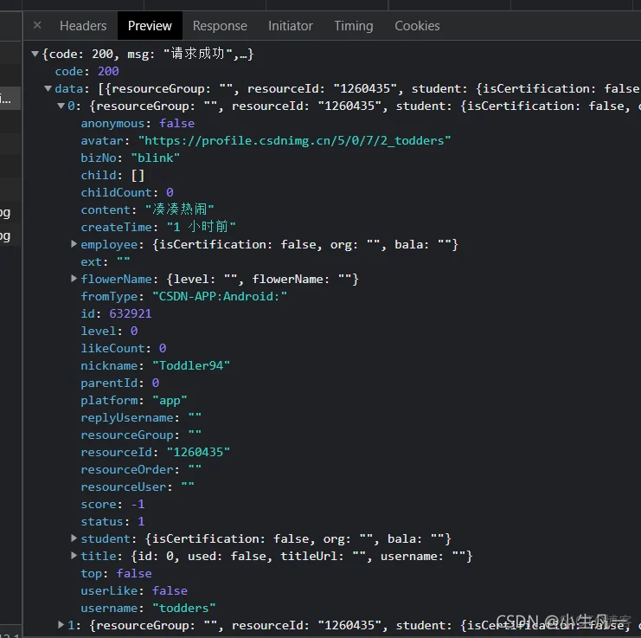View the Timing tab

(354, 26)
